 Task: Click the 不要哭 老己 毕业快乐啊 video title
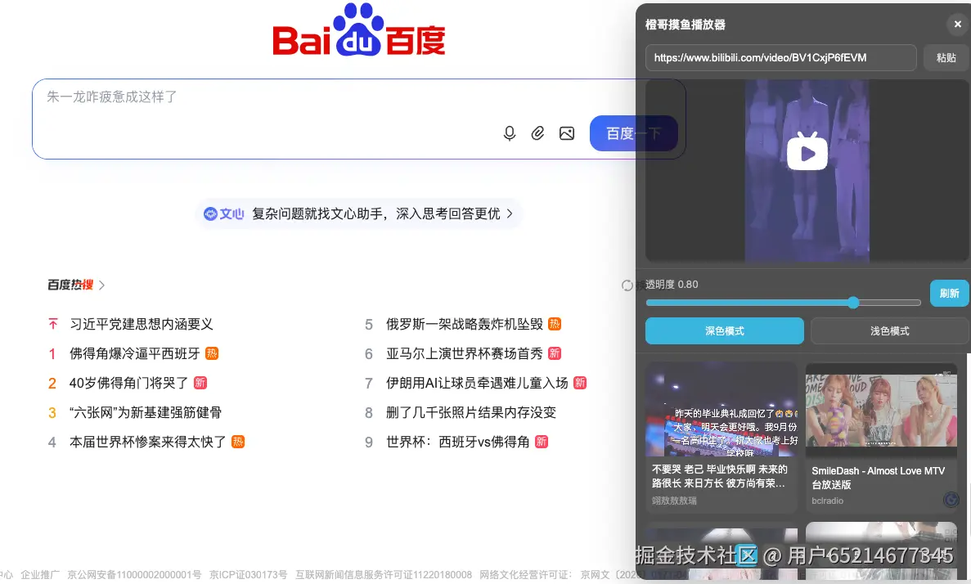coord(720,476)
